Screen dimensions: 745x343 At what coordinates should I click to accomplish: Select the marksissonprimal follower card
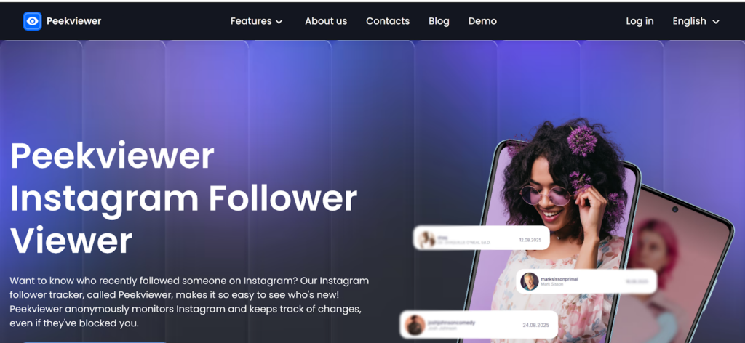pos(586,281)
